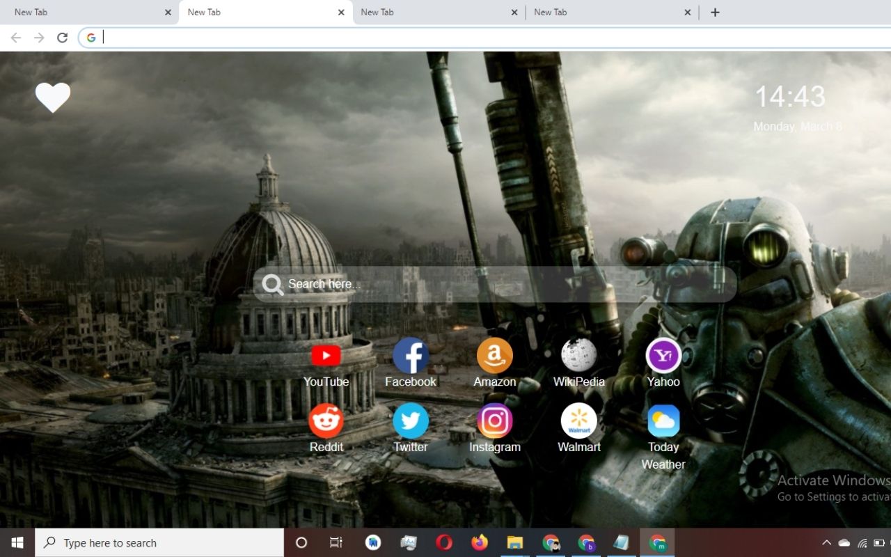Open a new tab with the plus button

point(714,12)
